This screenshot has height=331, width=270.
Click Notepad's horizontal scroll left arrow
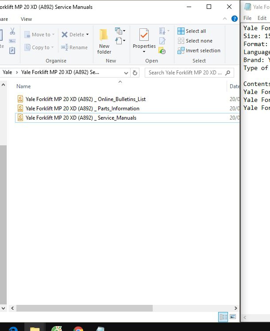point(245,317)
